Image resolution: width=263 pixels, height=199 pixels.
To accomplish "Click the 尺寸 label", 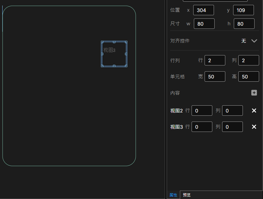I will click(x=175, y=24).
